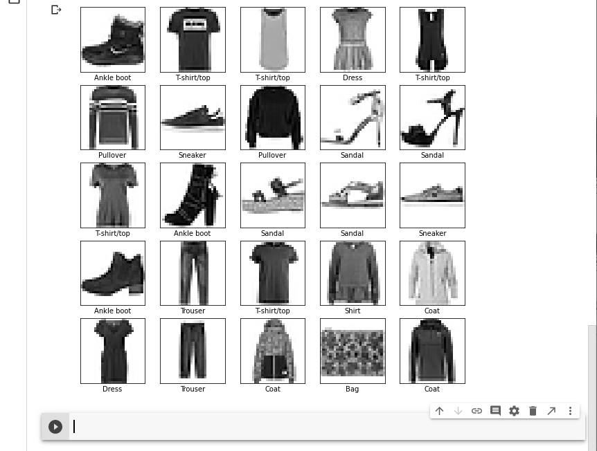Select the Bag image in the grid
This screenshot has height=451, width=597.
(353, 351)
